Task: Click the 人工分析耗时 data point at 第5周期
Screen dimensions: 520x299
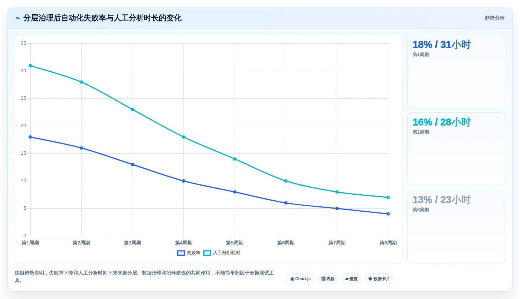Action: point(235,159)
